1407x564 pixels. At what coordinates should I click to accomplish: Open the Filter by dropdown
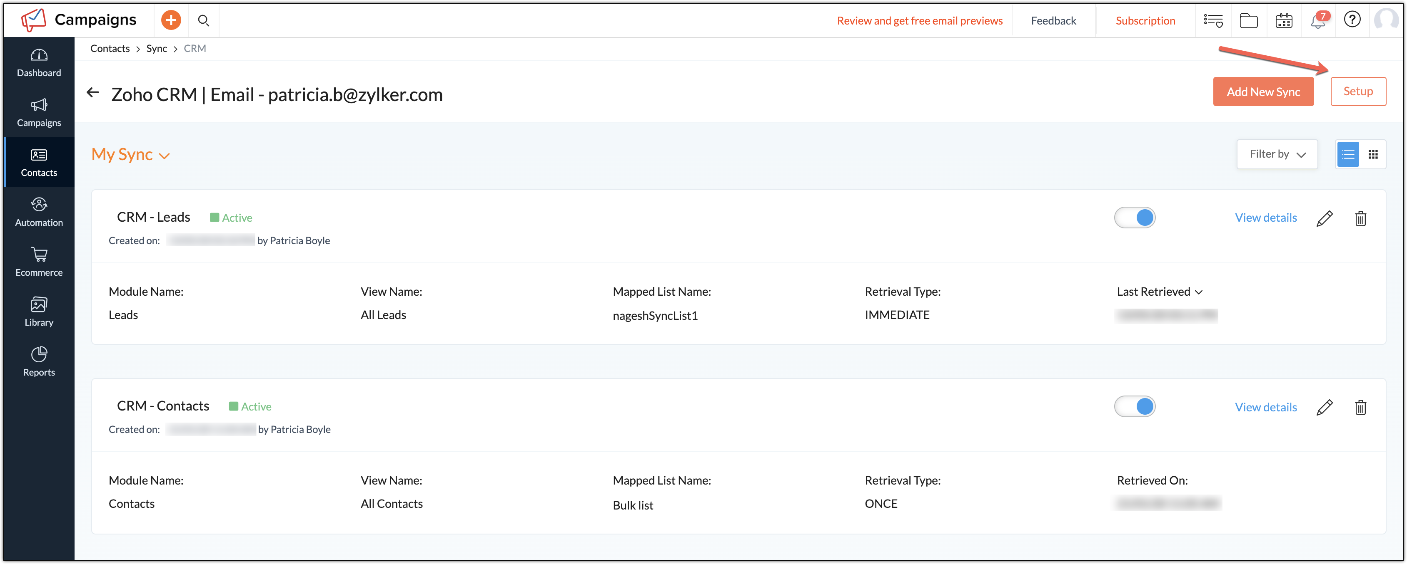click(x=1277, y=154)
